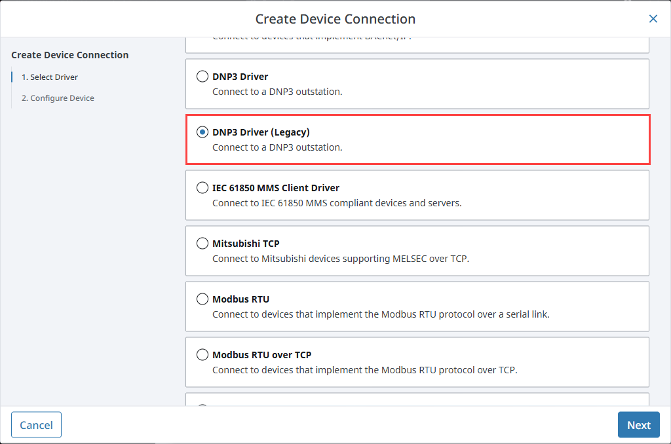Click the Cancel button

pos(37,425)
